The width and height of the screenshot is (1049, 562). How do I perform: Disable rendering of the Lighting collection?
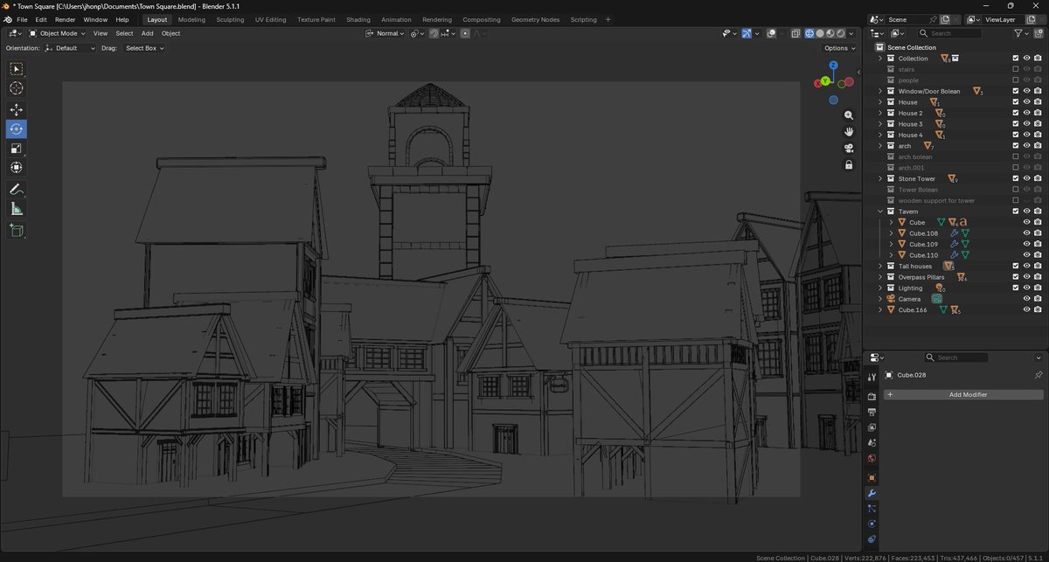point(1037,288)
